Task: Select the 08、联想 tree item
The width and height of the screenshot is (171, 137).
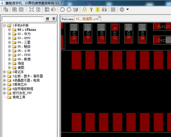Action: [x=24, y=59]
